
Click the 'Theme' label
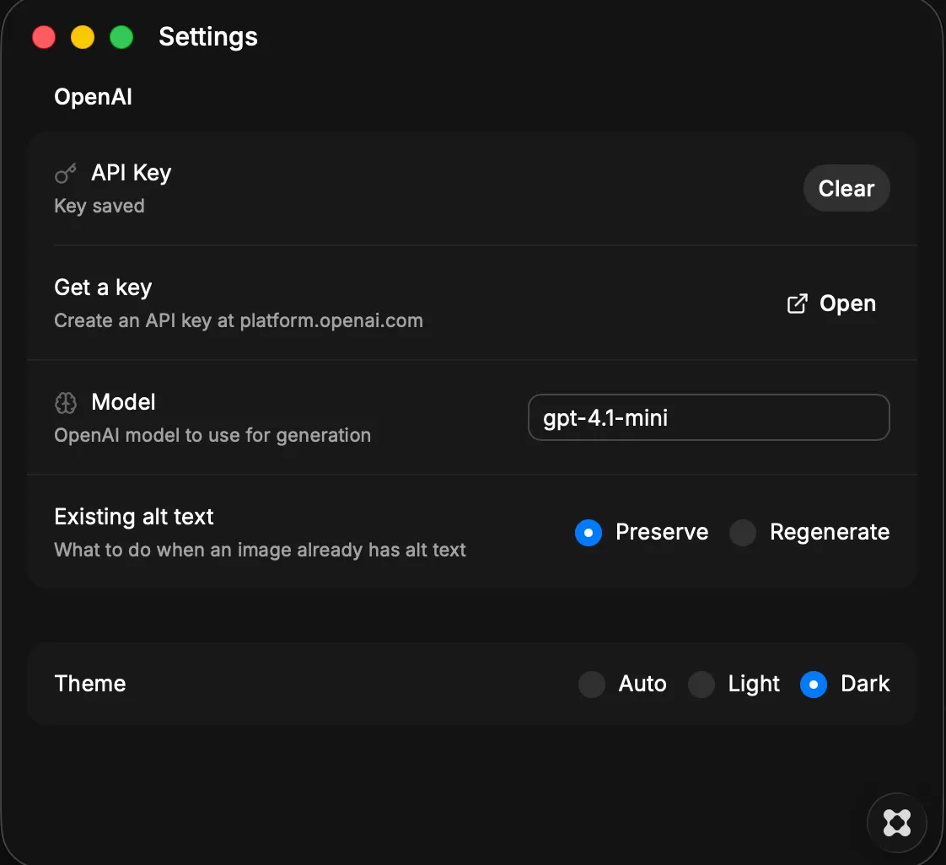pyautogui.click(x=90, y=684)
